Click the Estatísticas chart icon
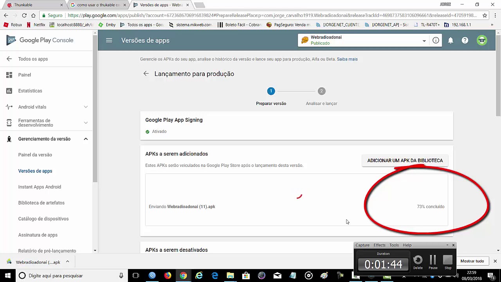Image resolution: width=501 pixels, height=282 pixels. pyautogui.click(x=9, y=91)
